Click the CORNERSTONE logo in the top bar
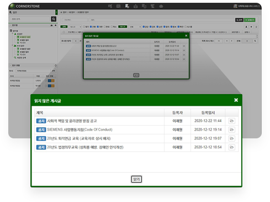The width and height of the screenshot is (270, 202). [25, 6]
